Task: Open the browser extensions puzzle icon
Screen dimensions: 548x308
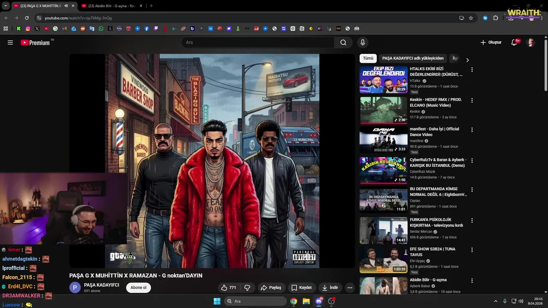Action: click(x=495, y=18)
